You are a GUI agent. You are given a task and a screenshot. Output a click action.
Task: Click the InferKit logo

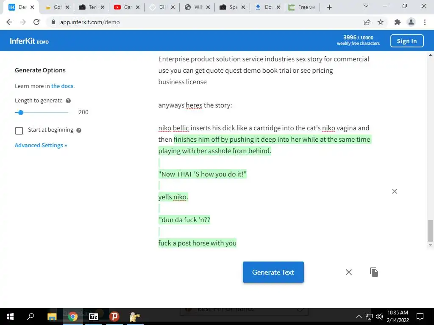(29, 41)
